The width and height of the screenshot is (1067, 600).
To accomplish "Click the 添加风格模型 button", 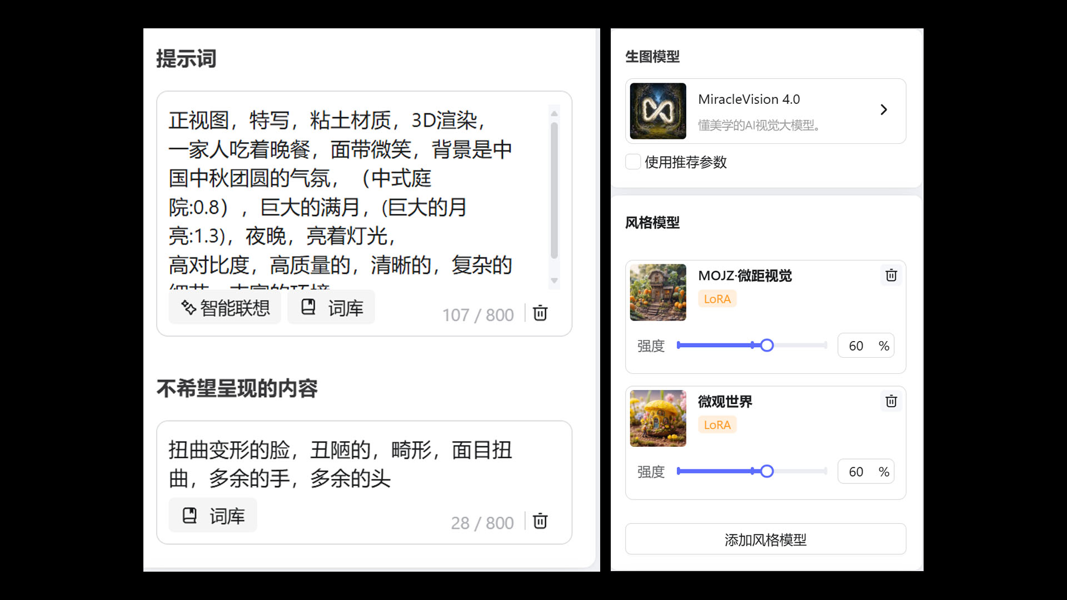I will coord(765,538).
